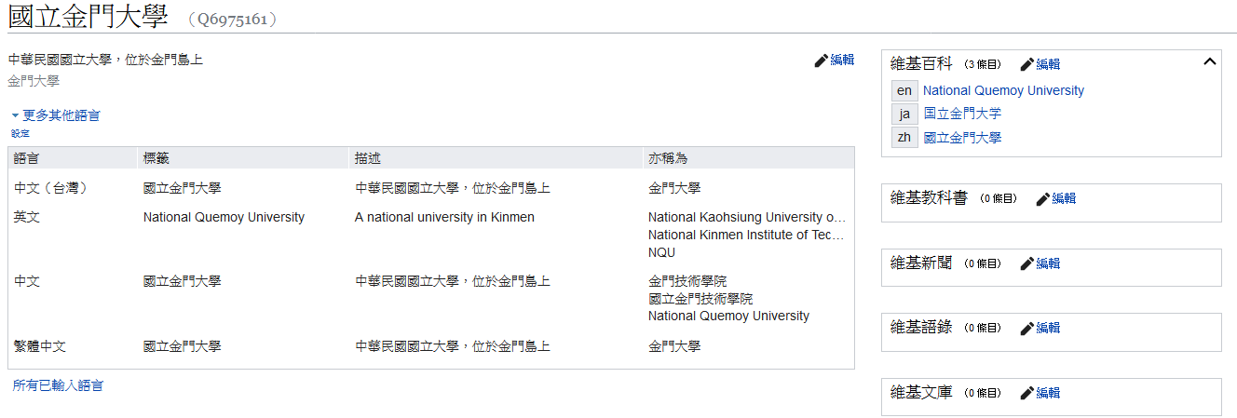Click the pencil icon in 維基教科書 box
Screen dimensions: 1237x418
[x=1043, y=198]
